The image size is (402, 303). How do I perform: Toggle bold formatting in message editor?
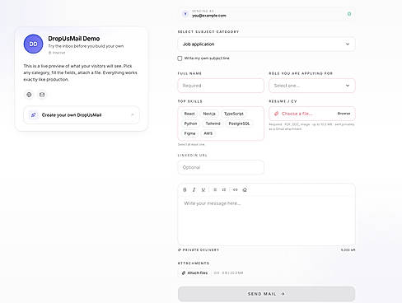point(185,189)
